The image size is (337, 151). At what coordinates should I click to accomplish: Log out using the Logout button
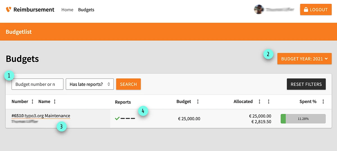point(316,10)
